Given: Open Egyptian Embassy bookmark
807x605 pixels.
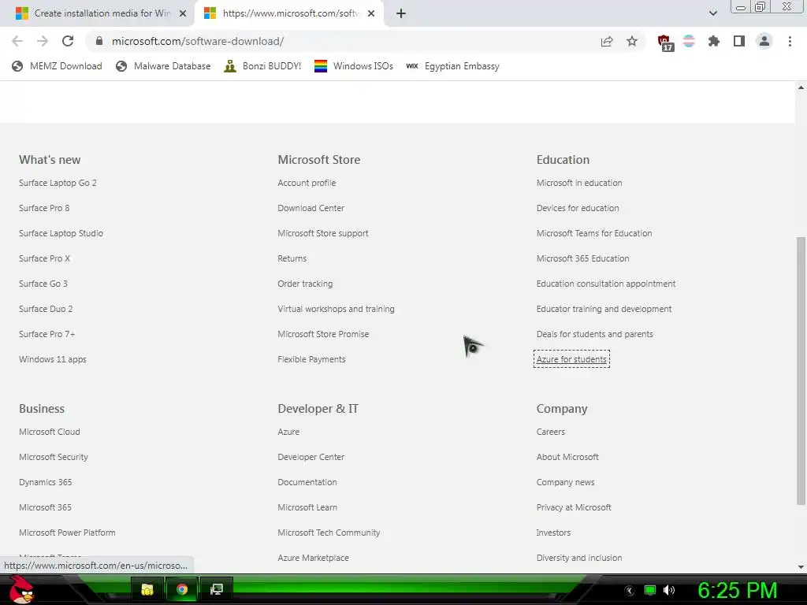Looking at the screenshot, I should (452, 66).
